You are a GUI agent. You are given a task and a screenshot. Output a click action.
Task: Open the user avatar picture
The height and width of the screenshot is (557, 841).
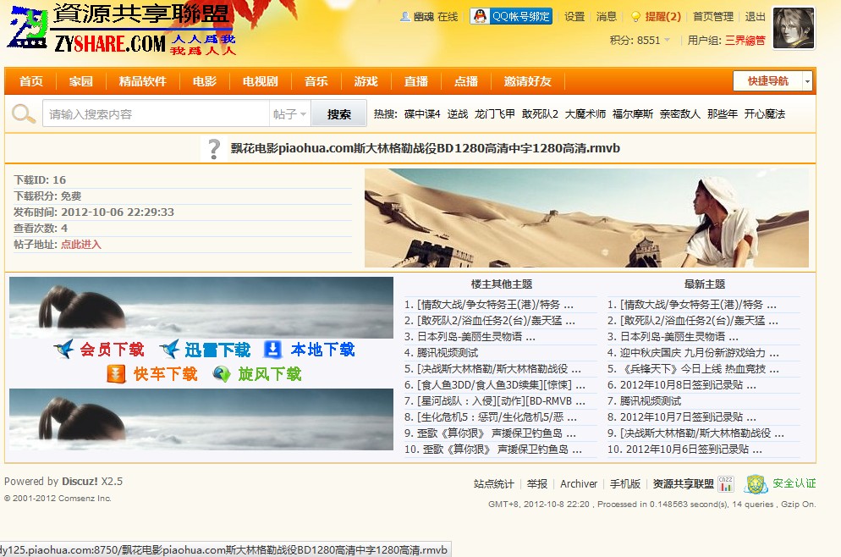pyautogui.click(x=794, y=28)
